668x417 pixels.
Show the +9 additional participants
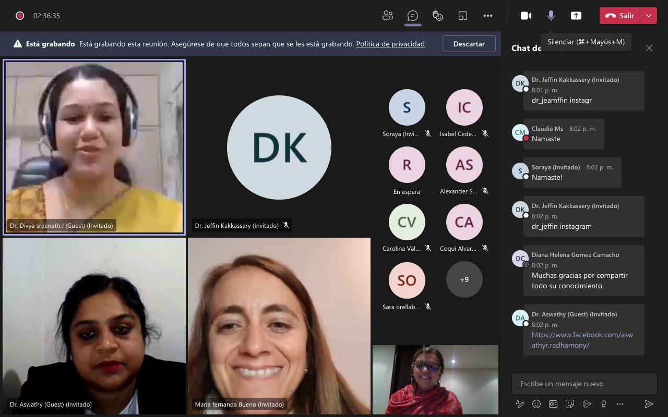464,279
